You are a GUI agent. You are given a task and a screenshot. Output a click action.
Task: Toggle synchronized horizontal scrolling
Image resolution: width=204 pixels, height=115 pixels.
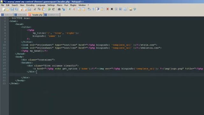pyautogui.click(x=84, y=9)
